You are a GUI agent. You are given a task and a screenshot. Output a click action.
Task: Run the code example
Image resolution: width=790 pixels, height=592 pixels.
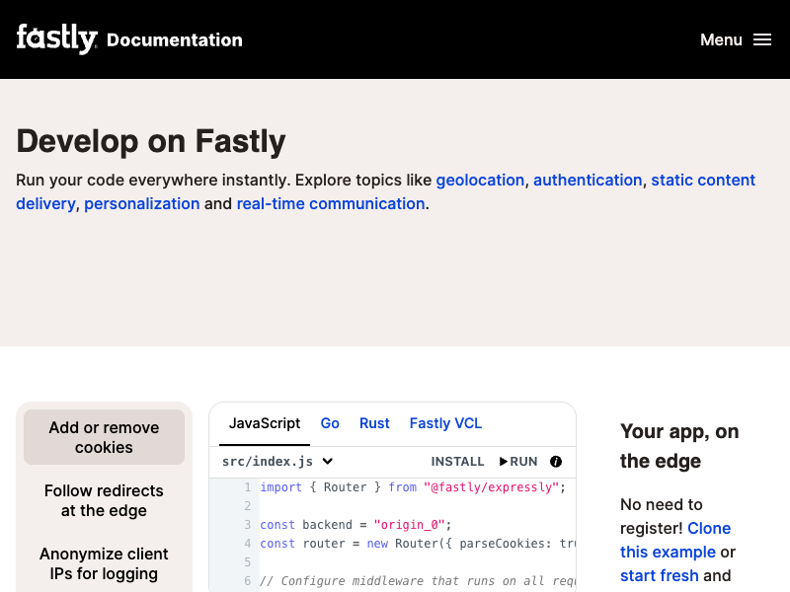pyautogui.click(x=518, y=462)
